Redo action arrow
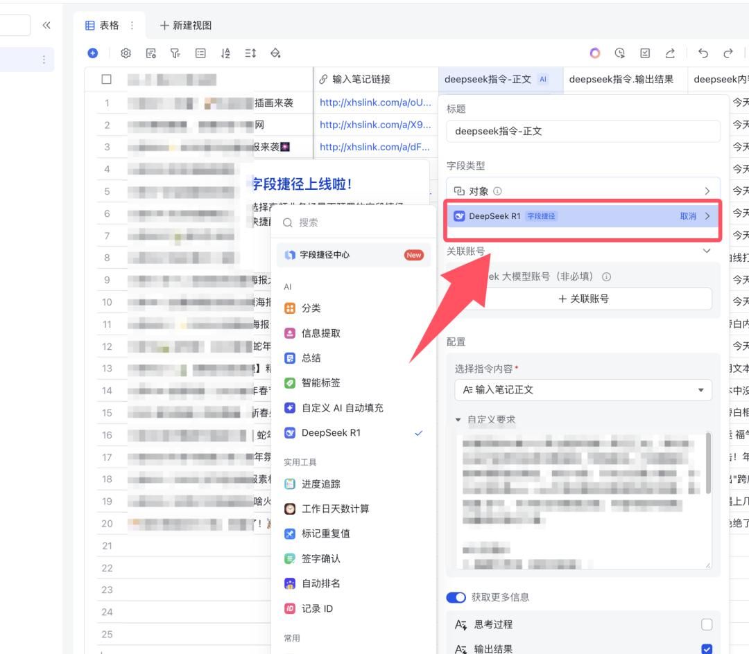Screen dimensions: 749x654 point(728,53)
